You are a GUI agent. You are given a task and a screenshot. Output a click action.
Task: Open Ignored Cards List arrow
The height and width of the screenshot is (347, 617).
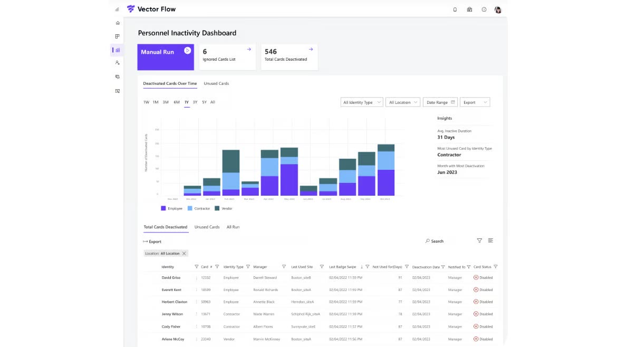pyautogui.click(x=249, y=50)
